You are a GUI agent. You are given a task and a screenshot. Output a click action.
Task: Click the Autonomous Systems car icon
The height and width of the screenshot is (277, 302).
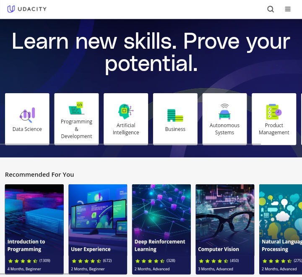tap(224, 112)
